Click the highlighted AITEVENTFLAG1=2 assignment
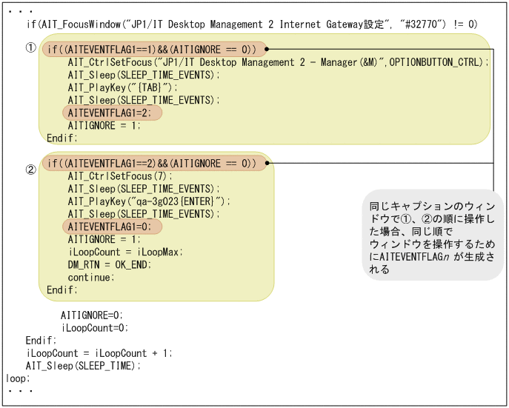Viewport: 509px width, 408px height. click(x=111, y=113)
